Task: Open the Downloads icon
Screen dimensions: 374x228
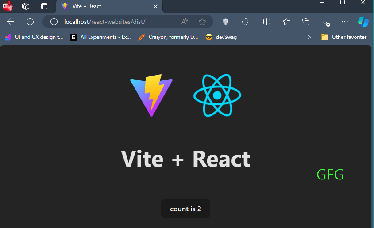Action: click(x=326, y=22)
